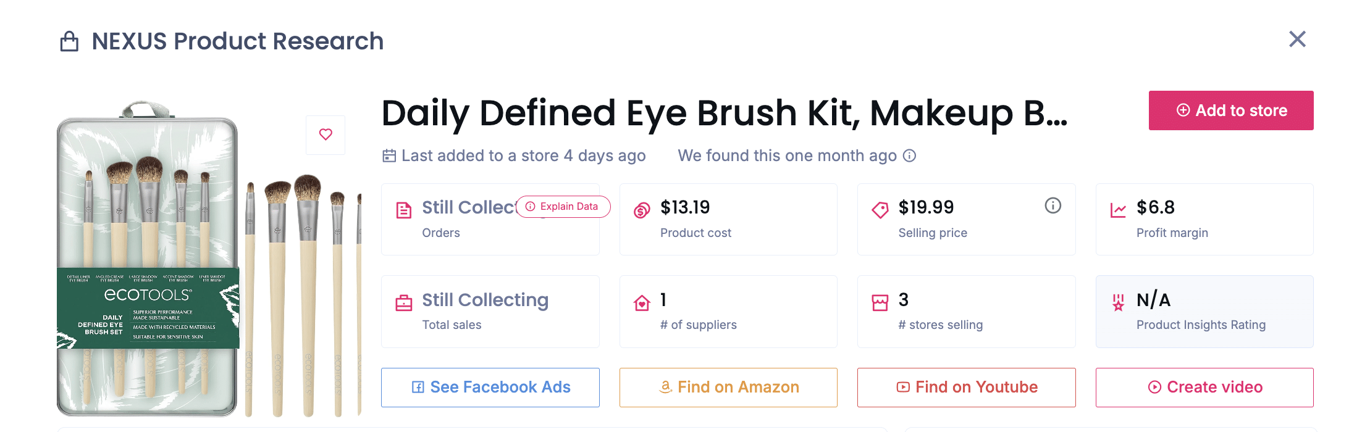The height and width of the screenshot is (432, 1370).
Task: Click the Orders document icon
Action: pos(403,210)
